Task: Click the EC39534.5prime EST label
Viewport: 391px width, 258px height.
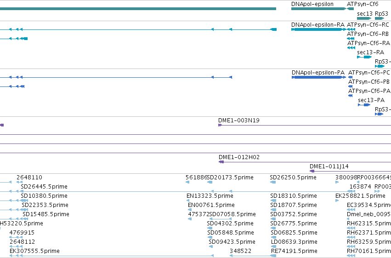Action: pyautogui.click(x=369, y=205)
